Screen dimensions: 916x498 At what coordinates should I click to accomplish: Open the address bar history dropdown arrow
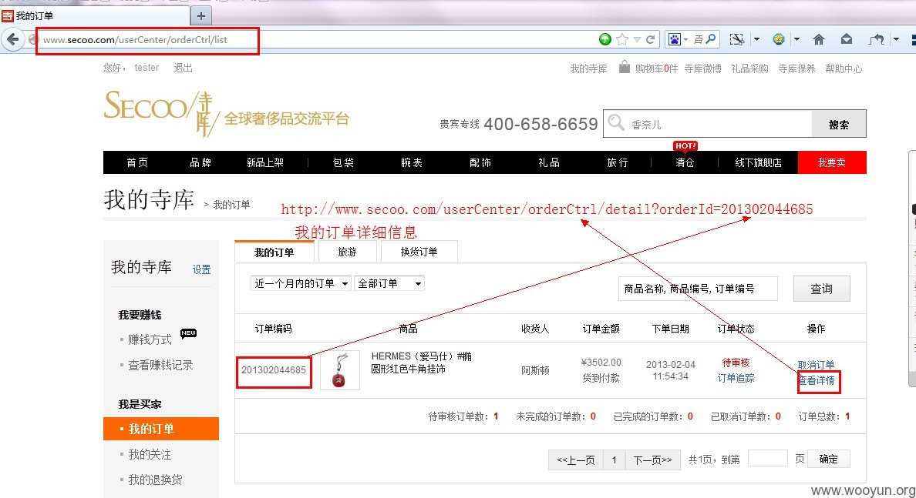coord(637,40)
